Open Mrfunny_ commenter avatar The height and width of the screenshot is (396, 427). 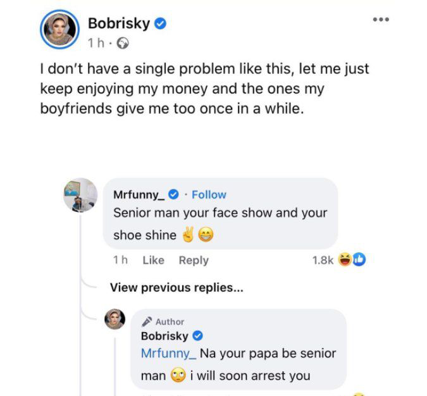click(x=80, y=195)
